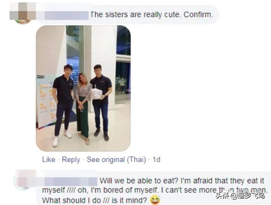Viewport: 271px width, 205px height.
Task: Click the left man's white sneakers
Action: (61, 138)
